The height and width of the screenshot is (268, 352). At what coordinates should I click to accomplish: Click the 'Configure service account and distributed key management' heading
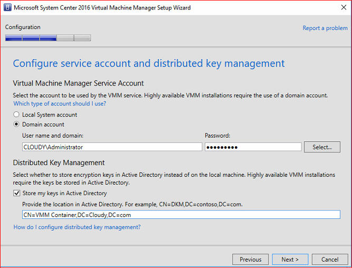(x=149, y=63)
